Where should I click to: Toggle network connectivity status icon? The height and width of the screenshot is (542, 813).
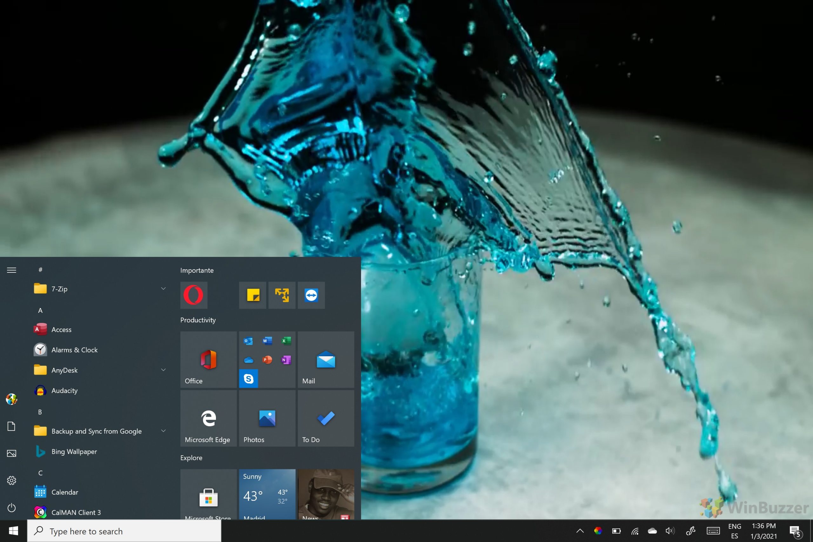635,531
